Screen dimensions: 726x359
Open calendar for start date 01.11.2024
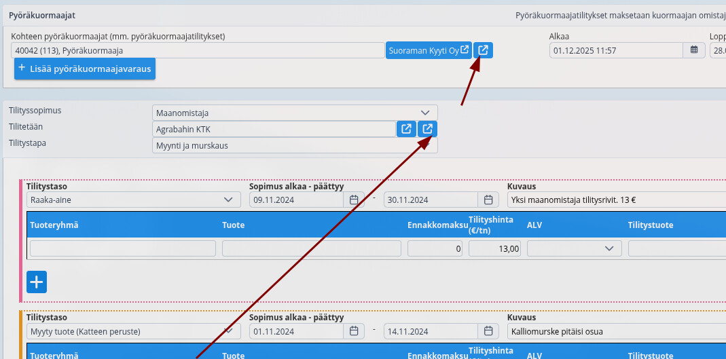pos(354,331)
